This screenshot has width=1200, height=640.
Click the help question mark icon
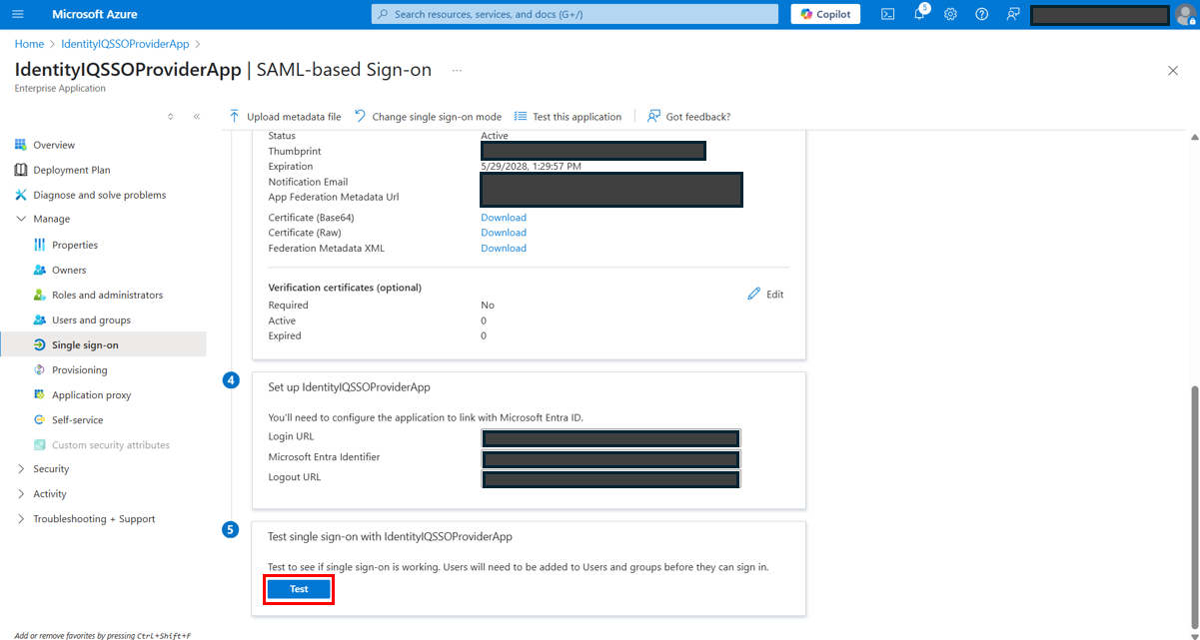pyautogui.click(x=981, y=14)
